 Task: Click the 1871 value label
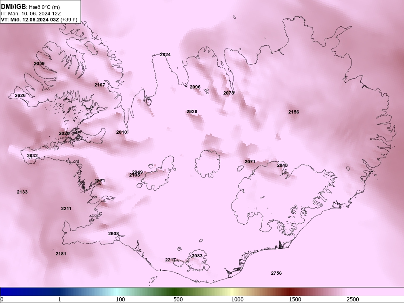point(100,181)
